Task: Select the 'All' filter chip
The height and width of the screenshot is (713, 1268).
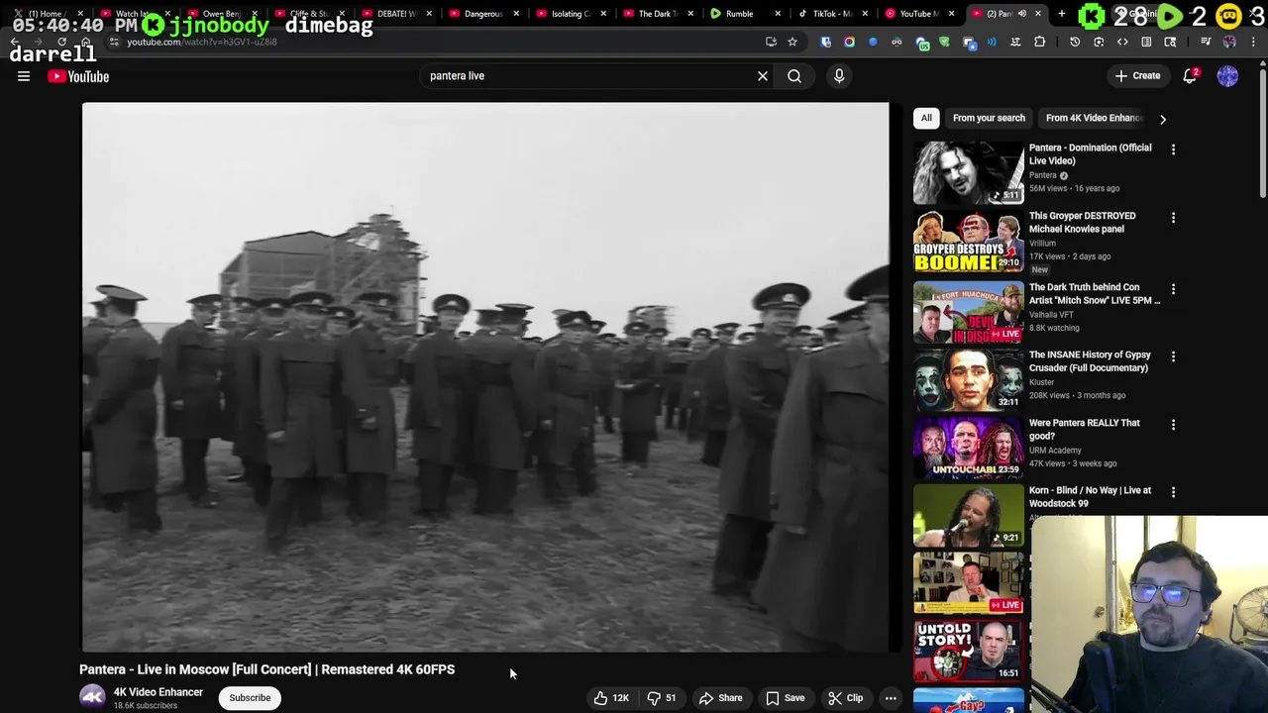Action: pos(926,118)
